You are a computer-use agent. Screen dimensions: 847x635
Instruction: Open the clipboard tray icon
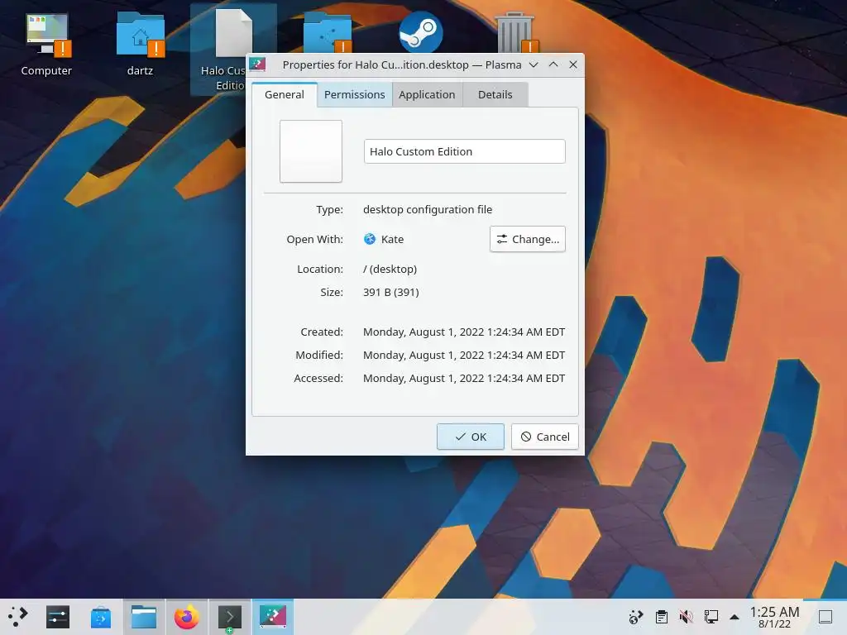point(661,617)
